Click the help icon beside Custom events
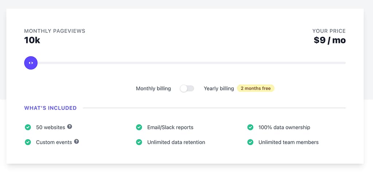 [x=77, y=141]
